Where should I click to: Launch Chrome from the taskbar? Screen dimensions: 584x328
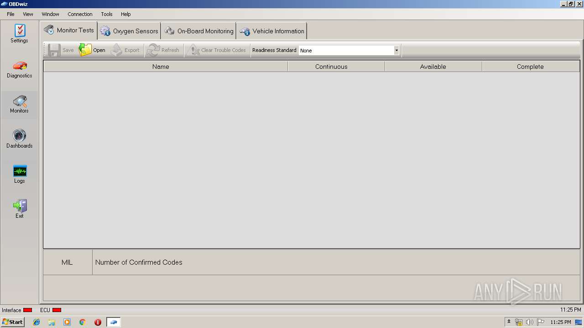83,322
